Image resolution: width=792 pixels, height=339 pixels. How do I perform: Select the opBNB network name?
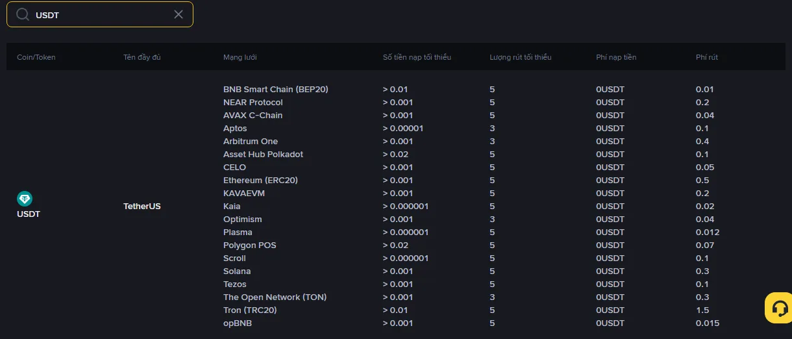(x=238, y=323)
